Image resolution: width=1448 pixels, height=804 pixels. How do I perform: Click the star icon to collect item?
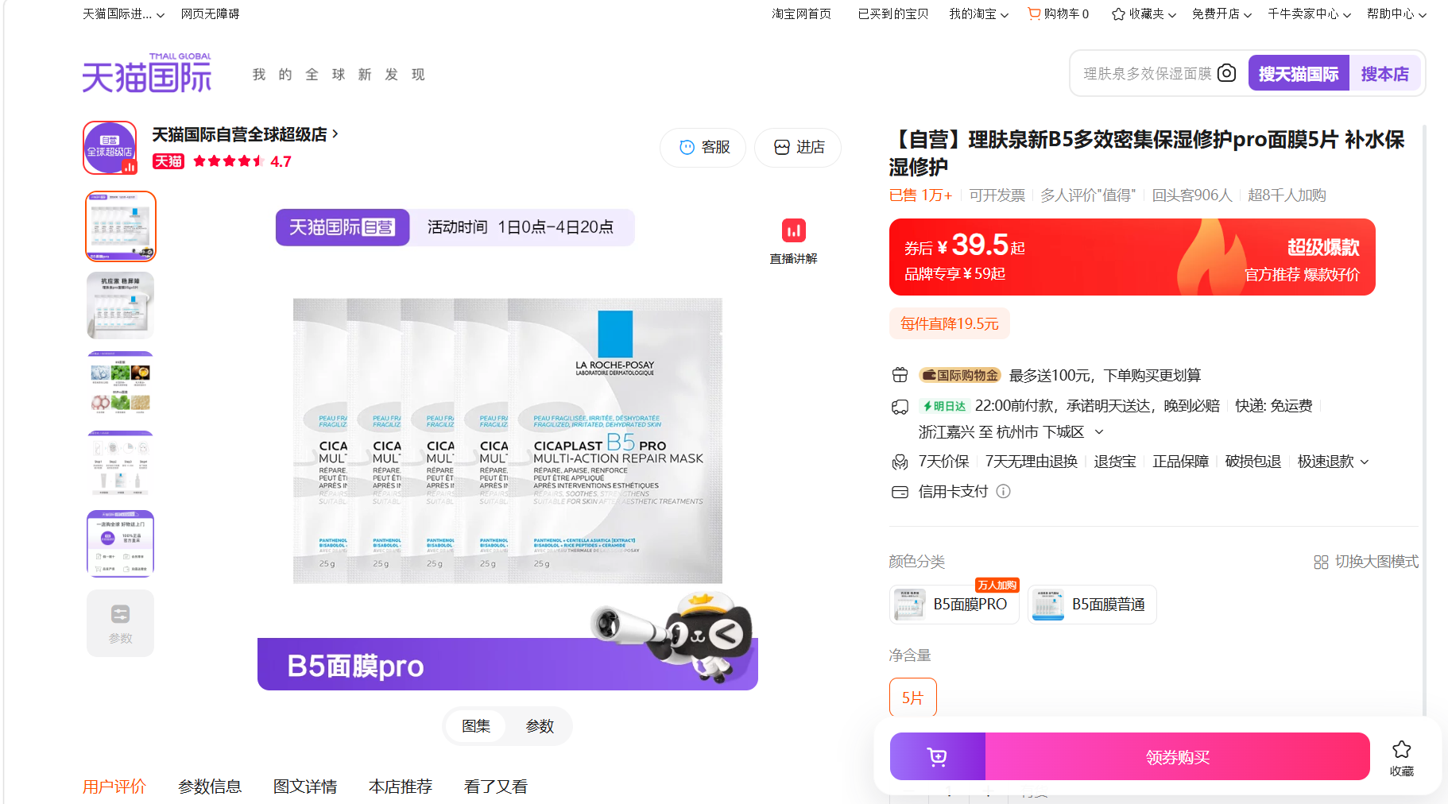click(x=1402, y=749)
